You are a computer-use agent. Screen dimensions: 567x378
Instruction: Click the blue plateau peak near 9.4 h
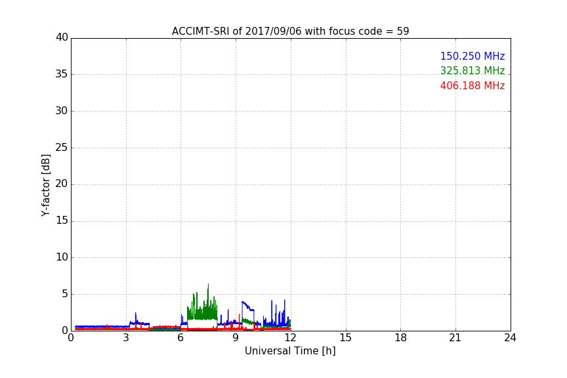243,302
